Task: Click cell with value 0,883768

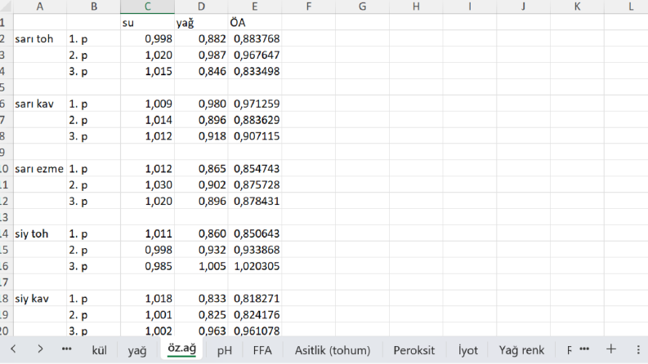Action: coord(255,39)
